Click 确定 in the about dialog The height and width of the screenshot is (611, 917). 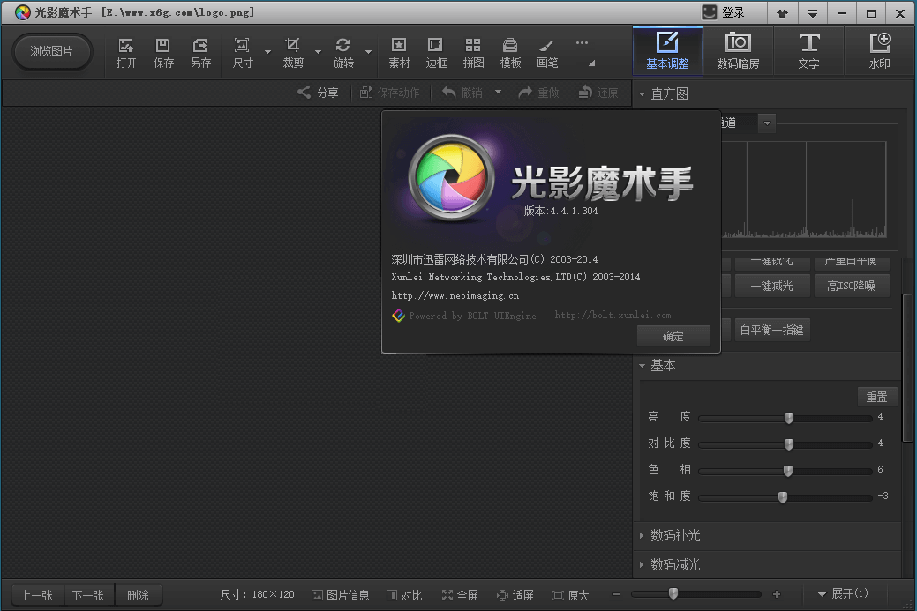[x=673, y=336]
